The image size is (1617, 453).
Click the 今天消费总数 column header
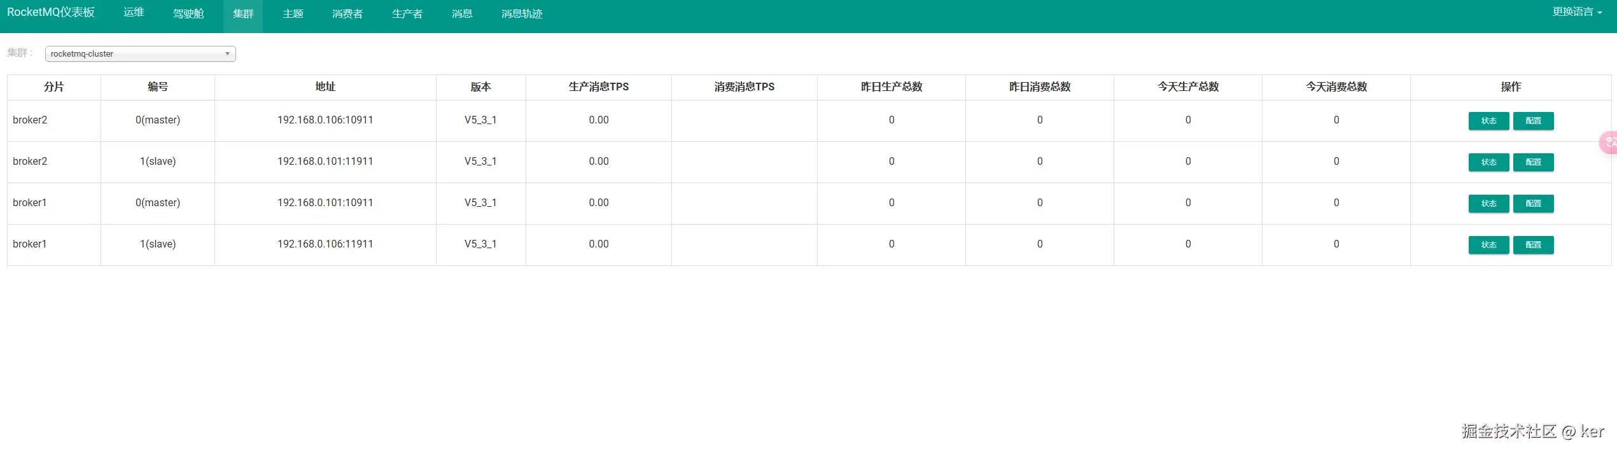pyautogui.click(x=1336, y=87)
